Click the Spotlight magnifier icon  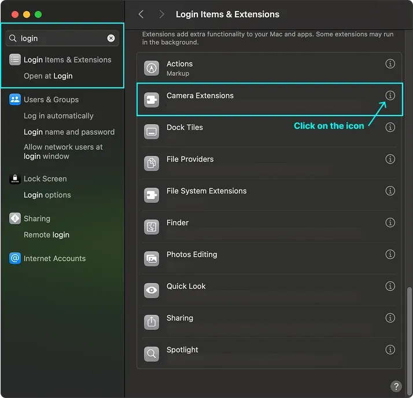tap(152, 354)
